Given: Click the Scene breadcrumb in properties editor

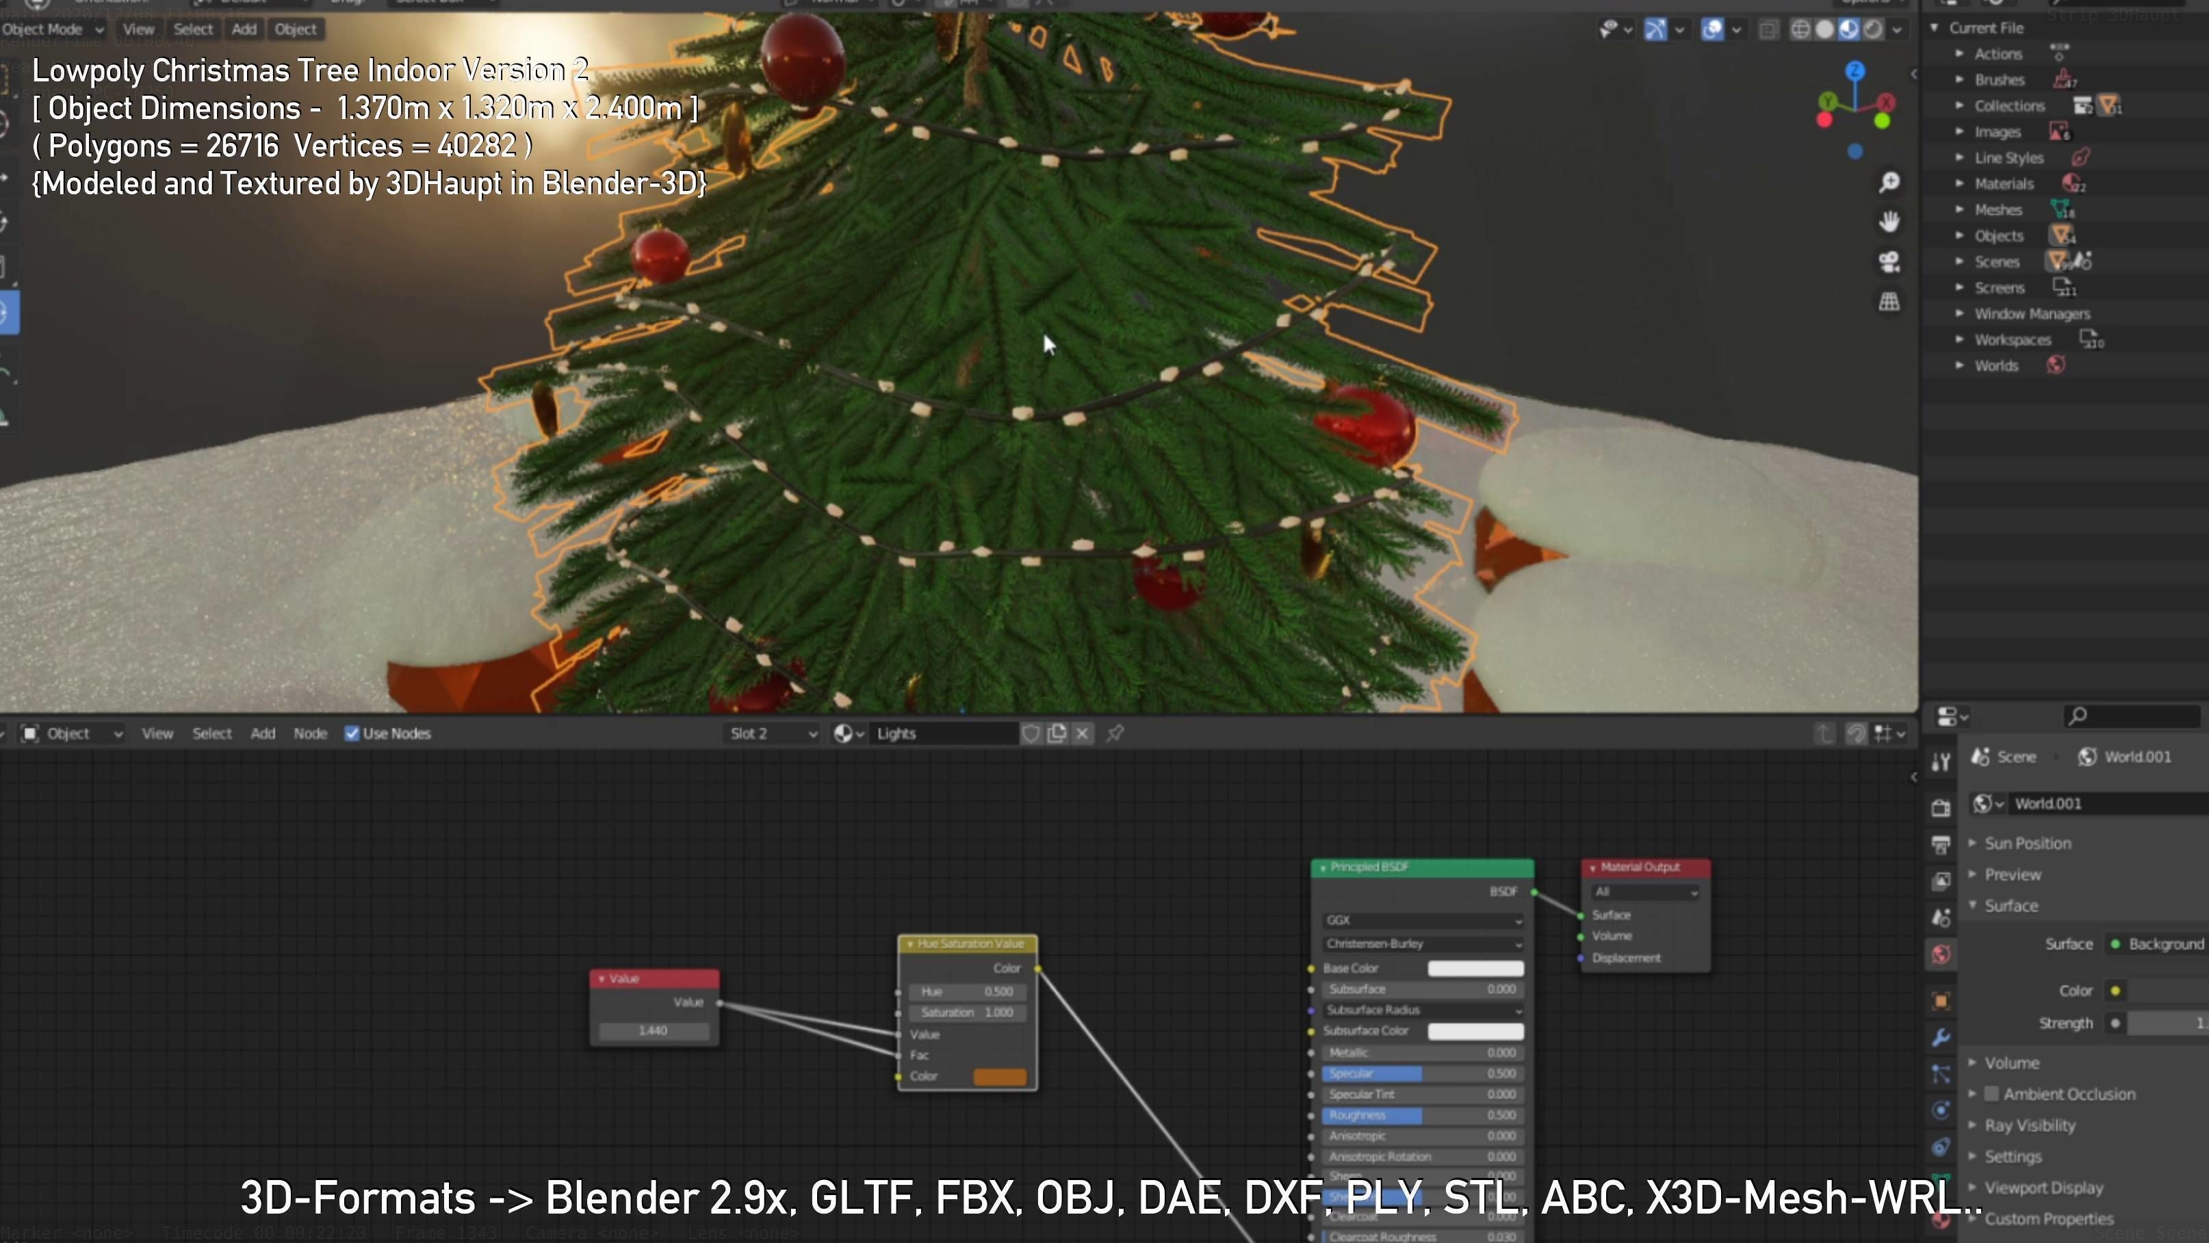Looking at the screenshot, I should (2004, 757).
